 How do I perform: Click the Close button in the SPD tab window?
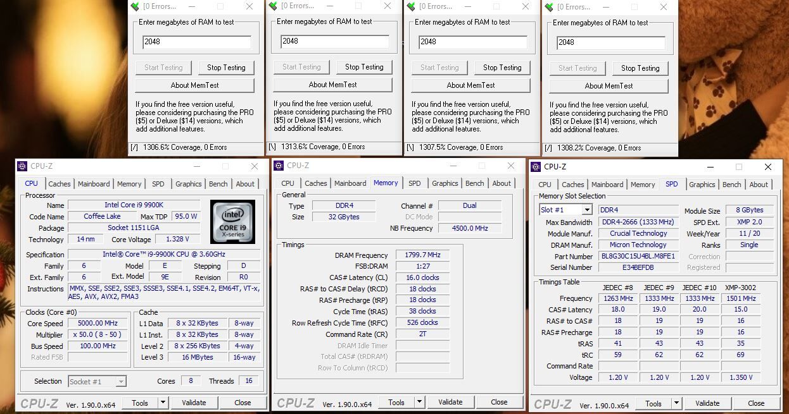tap(756, 403)
